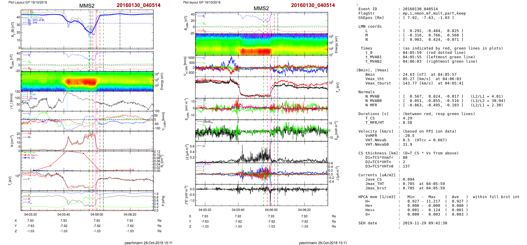The image size is (527, 245).
Task: Click the 'D1=TCS*Vnmfr' label
Action: 379,158
